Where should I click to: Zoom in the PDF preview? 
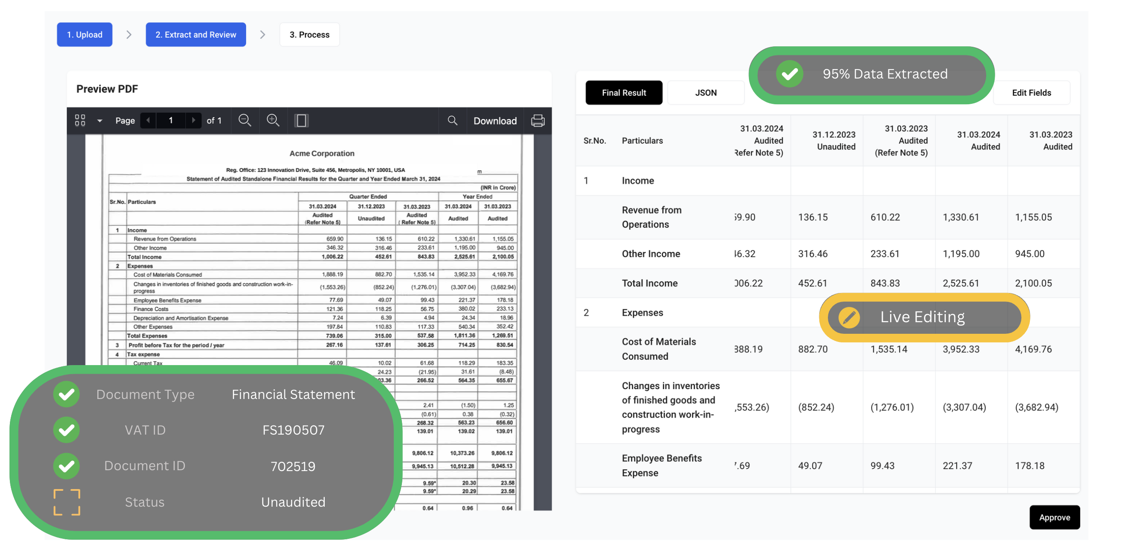273,121
